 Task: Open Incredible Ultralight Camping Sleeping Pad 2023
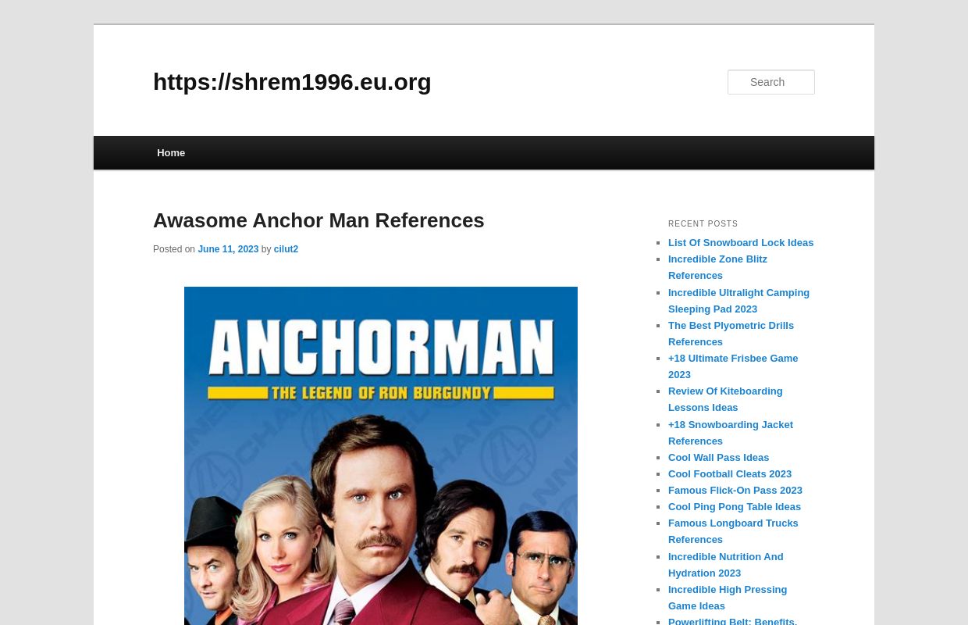click(x=738, y=301)
